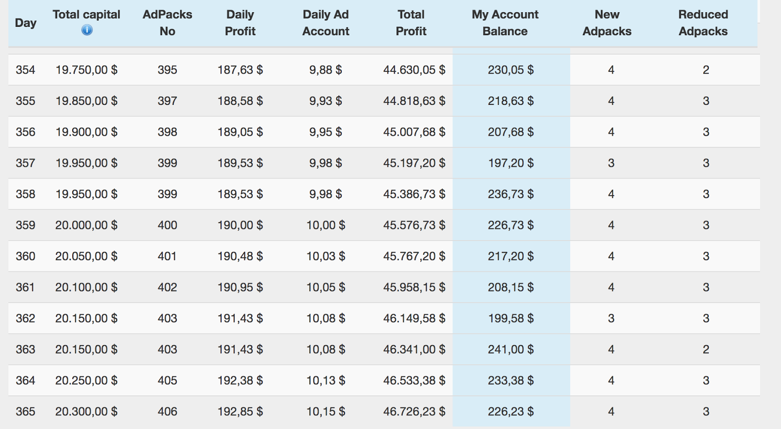Click the Reduced Adpacks column header
This screenshot has height=429, width=781.
point(703,23)
